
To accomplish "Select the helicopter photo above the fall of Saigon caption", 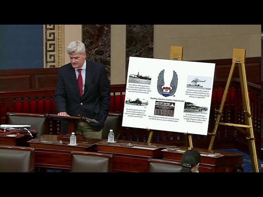I will [x=199, y=82].
